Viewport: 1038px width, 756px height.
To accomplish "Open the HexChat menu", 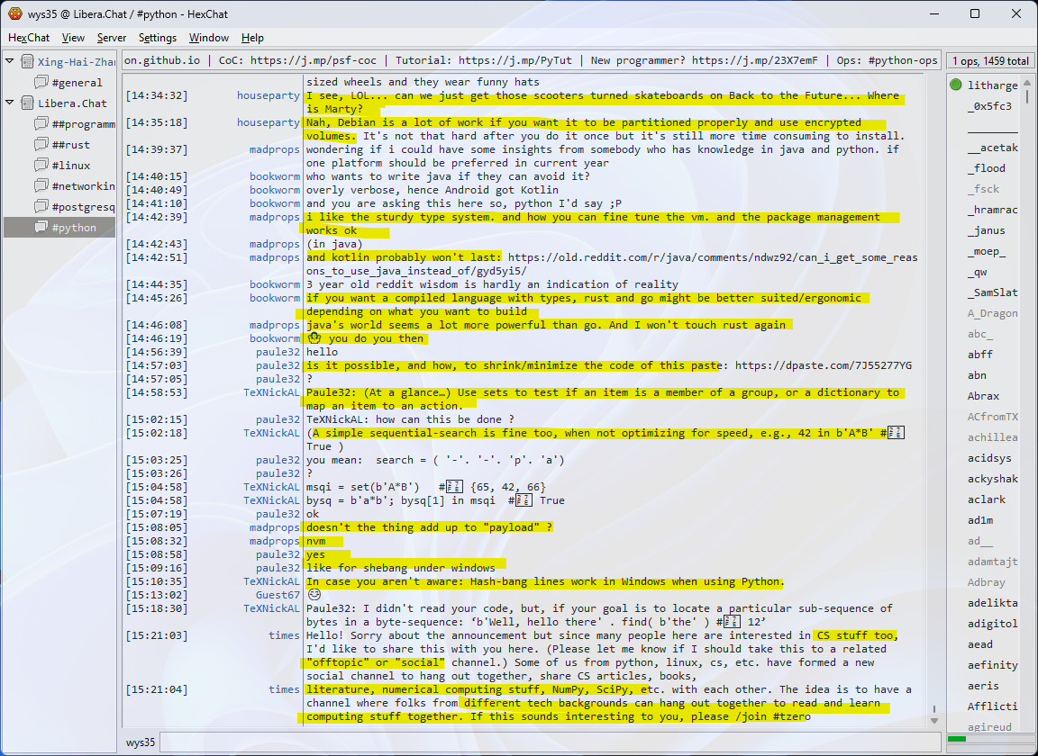I will [x=29, y=38].
